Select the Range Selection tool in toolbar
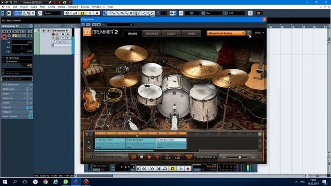The image size is (331, 186). point(109,13)
